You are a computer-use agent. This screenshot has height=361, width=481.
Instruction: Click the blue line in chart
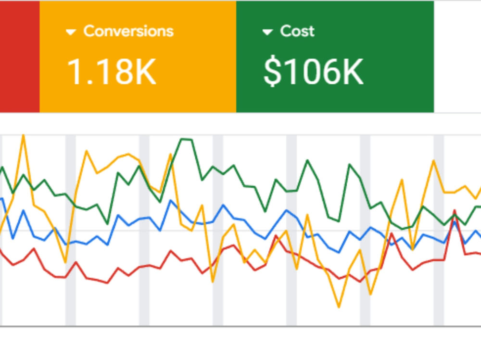pyautogui.click(x=223, y=206)
